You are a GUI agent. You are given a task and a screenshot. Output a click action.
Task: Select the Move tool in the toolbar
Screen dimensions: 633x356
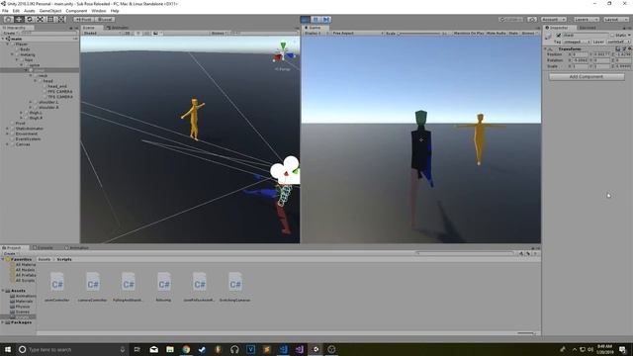coord(19,20)
